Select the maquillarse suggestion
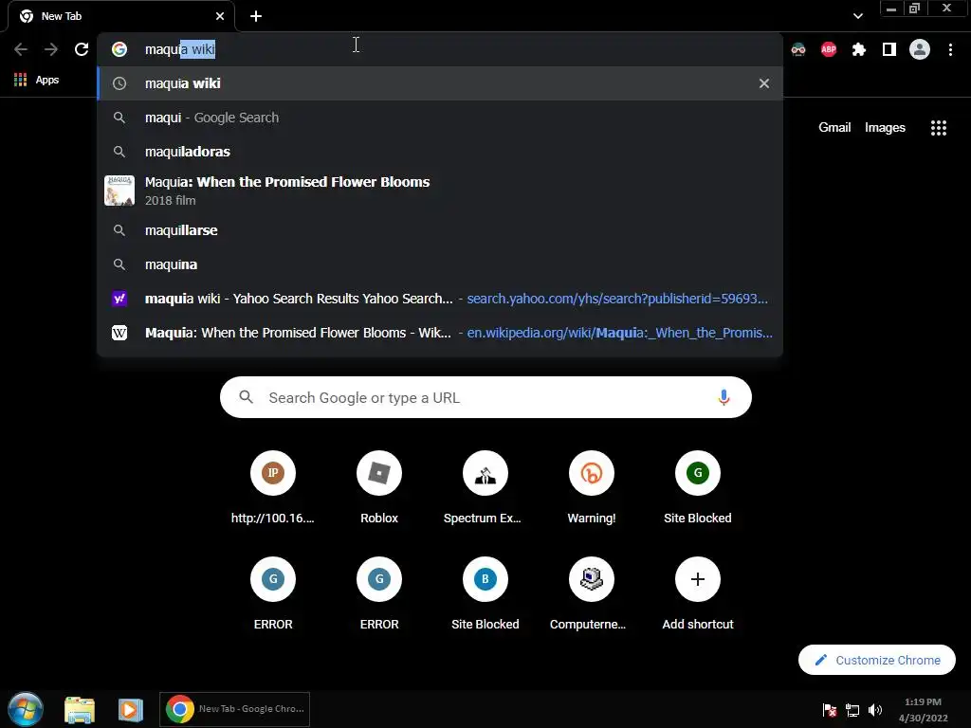The image size is (971, 728). pyautogui.click(x=440, y=230)
